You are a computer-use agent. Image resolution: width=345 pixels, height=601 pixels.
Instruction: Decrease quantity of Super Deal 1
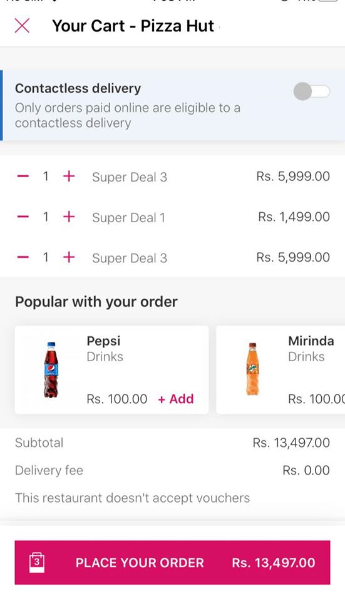click(23, 217)
